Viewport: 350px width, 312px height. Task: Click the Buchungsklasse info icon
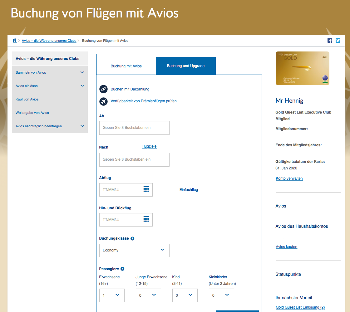(132, 238)
